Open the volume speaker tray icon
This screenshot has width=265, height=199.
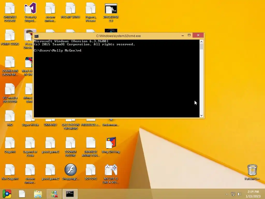(239, 194)
